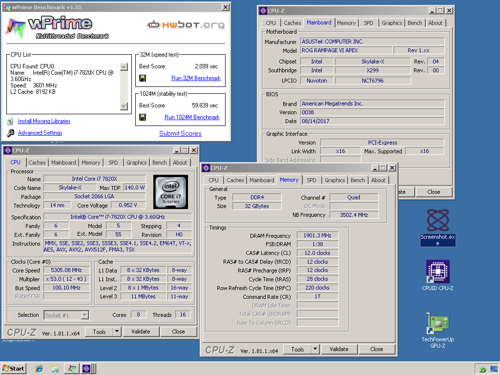Open Bench tab in the CPU window
The image size is (500, 375).
pyautogui.click(x=160, y=163)
